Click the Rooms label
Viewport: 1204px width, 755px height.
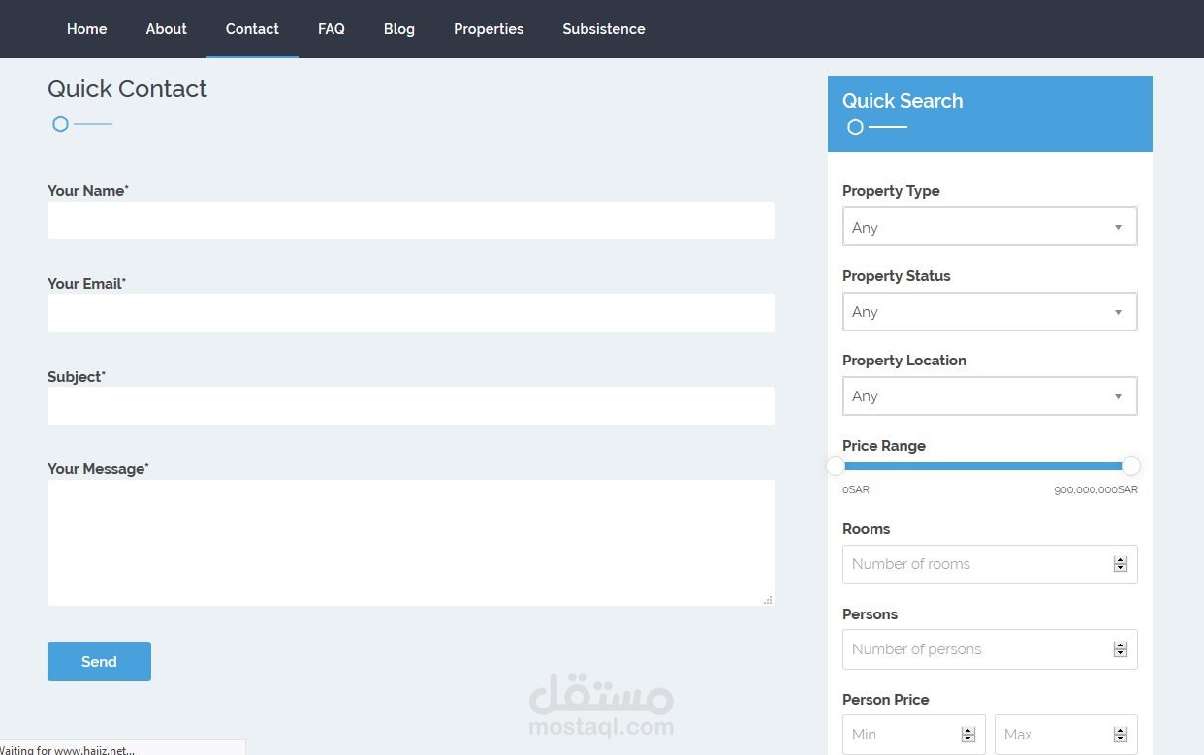(x=867, y=529)
